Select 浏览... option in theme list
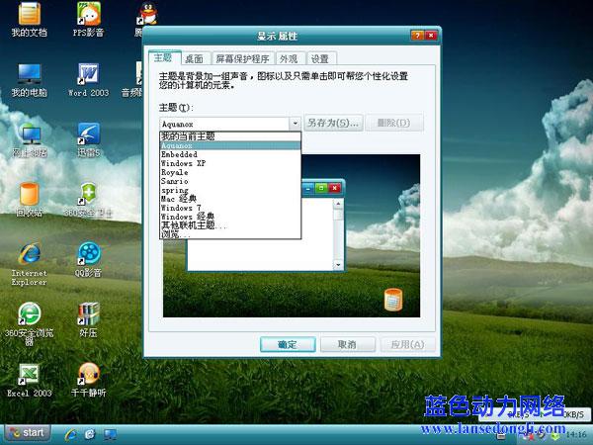Image resolution: width=593 pixels, height=445 pixels. coord(230,234)
